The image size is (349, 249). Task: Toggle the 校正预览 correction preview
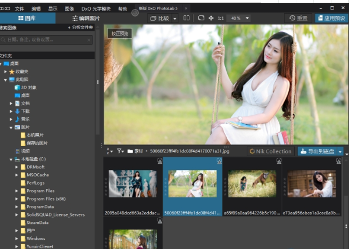tap(119, 33)
